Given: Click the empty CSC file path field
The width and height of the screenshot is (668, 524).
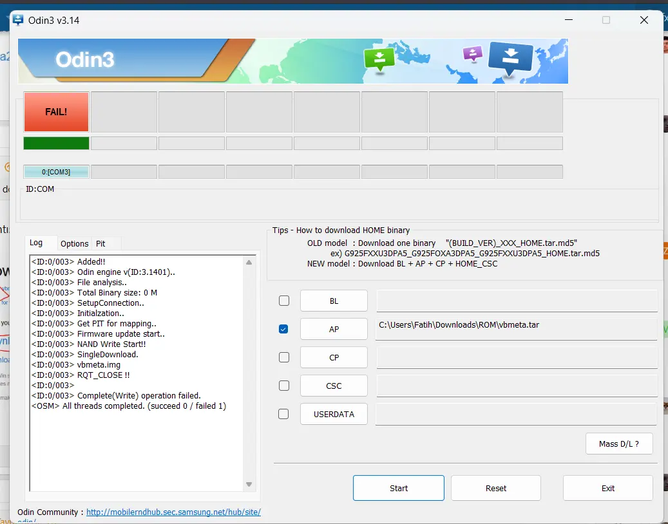Looking at the screenshot, I should (517, 386).
